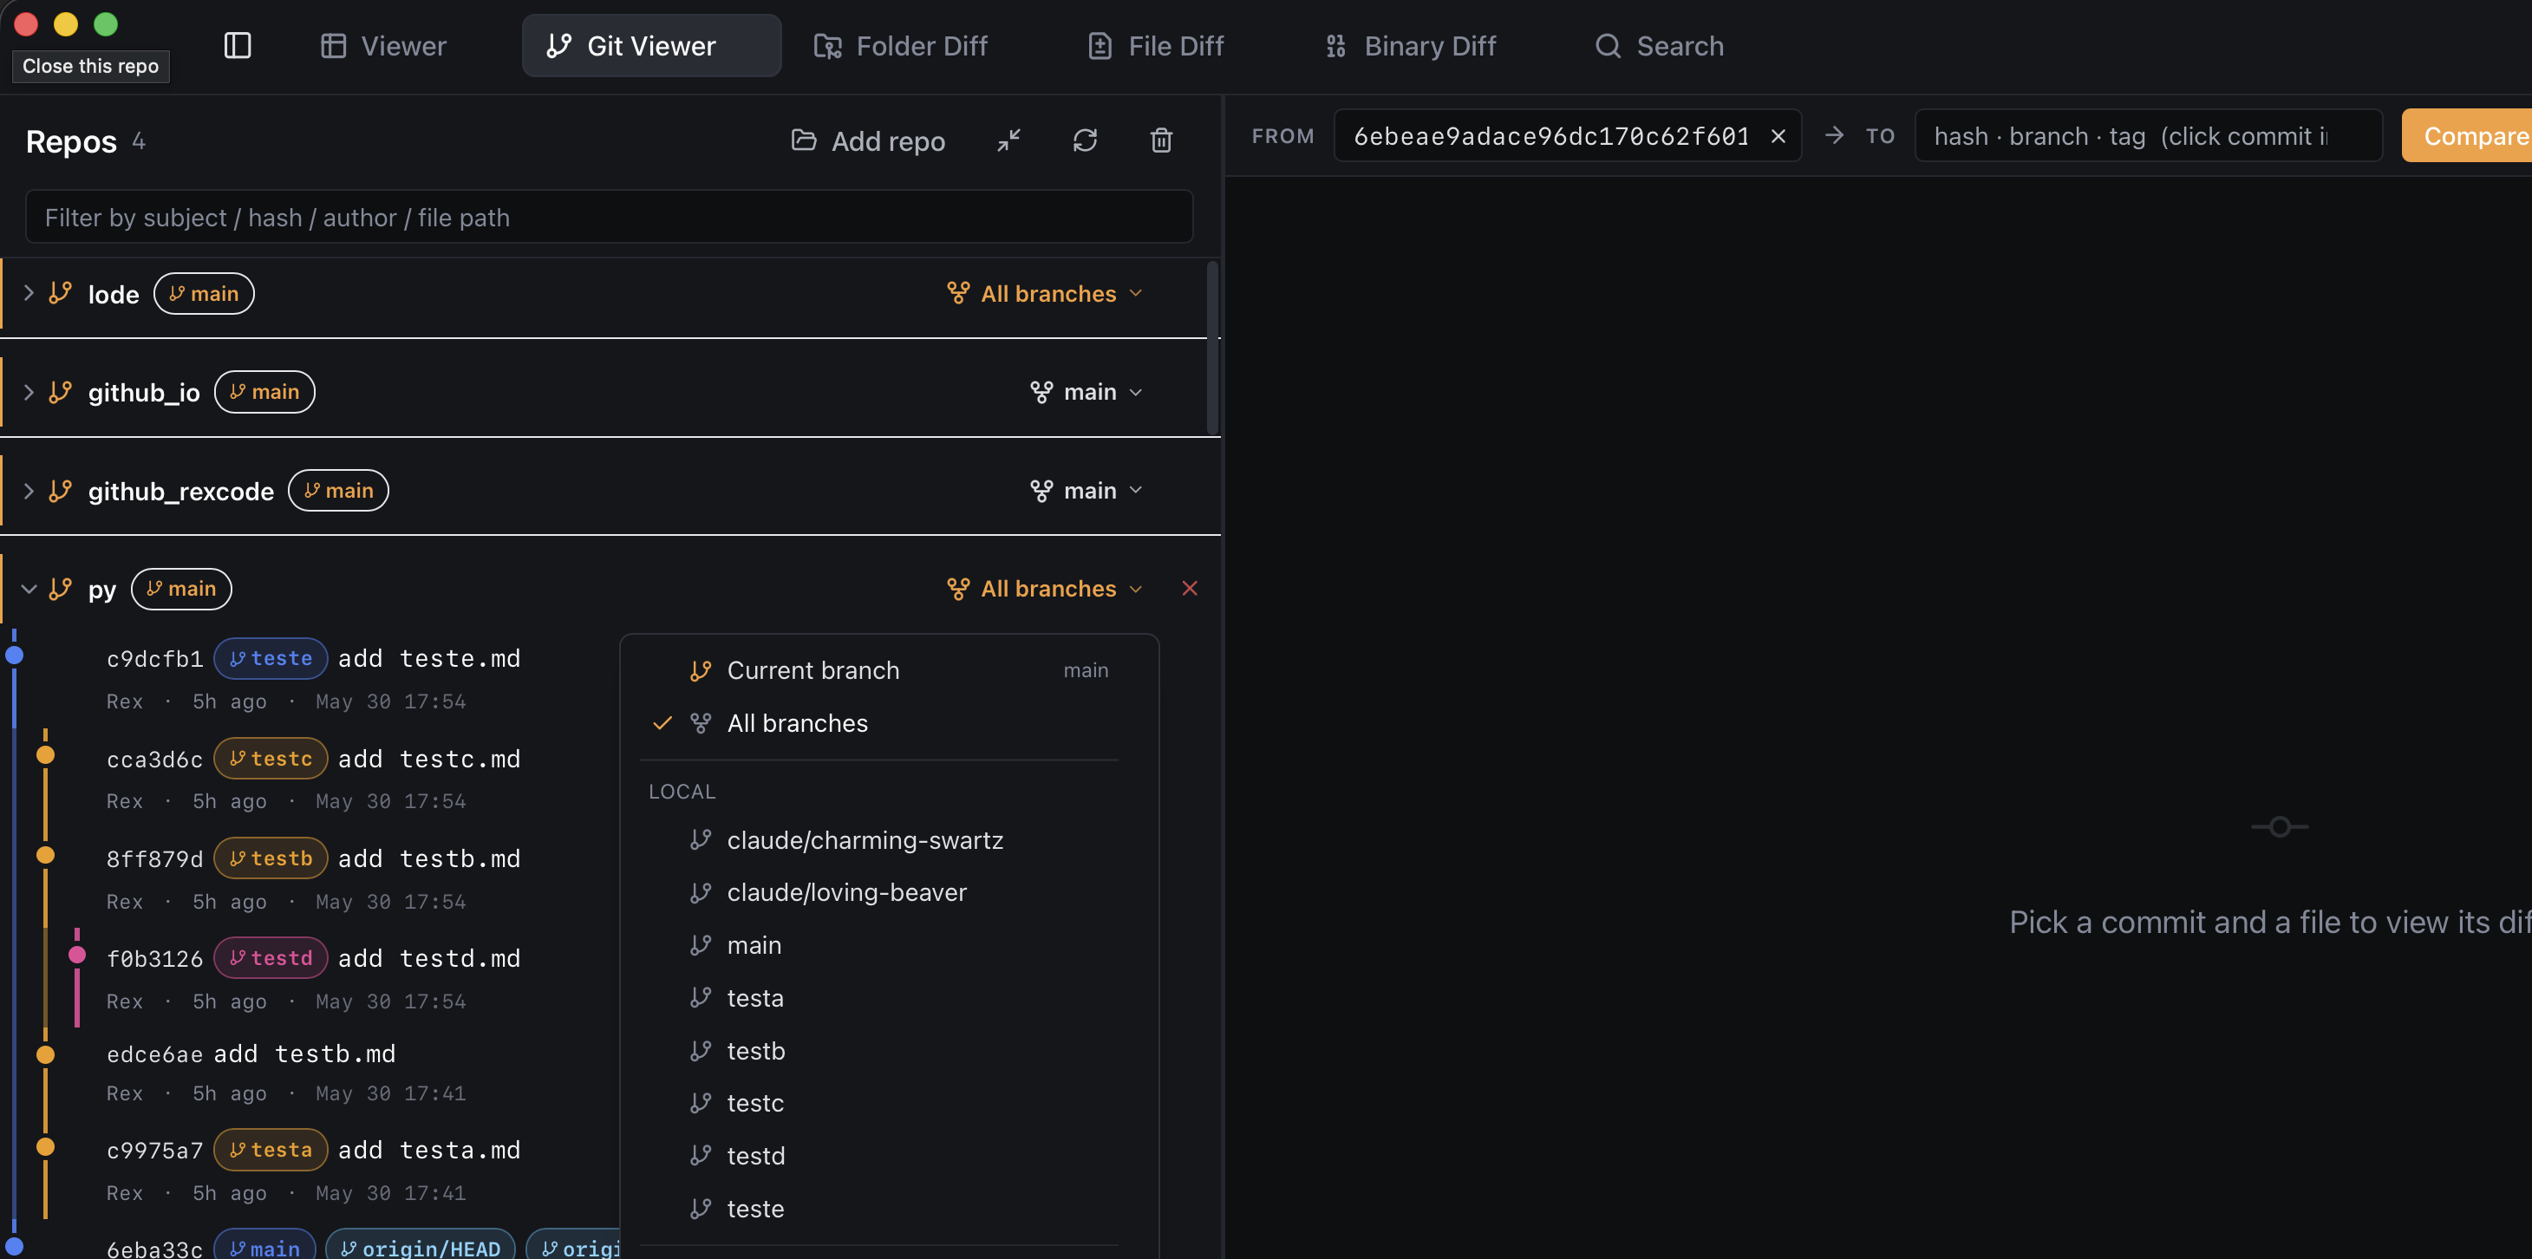Click the Add repo button
Viewport: 2532px width, 1259px height.
click(868, 140)
